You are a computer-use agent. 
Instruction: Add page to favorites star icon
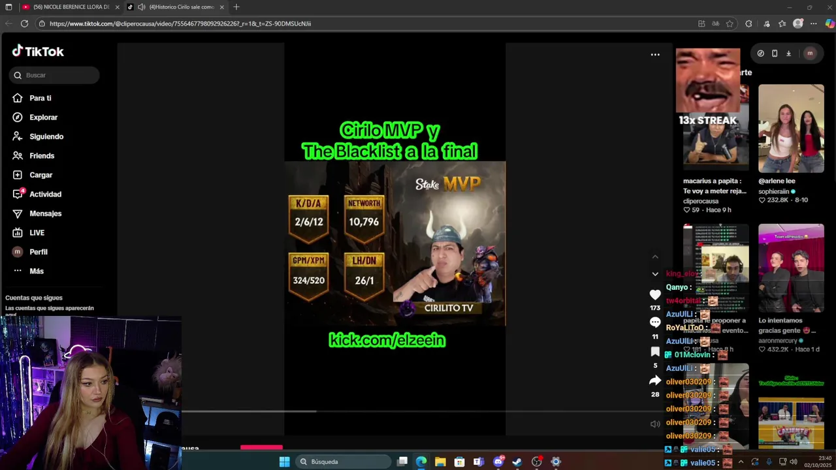pos(730,23)
